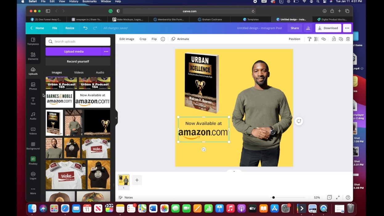Click the Download button

pos(328,28)
